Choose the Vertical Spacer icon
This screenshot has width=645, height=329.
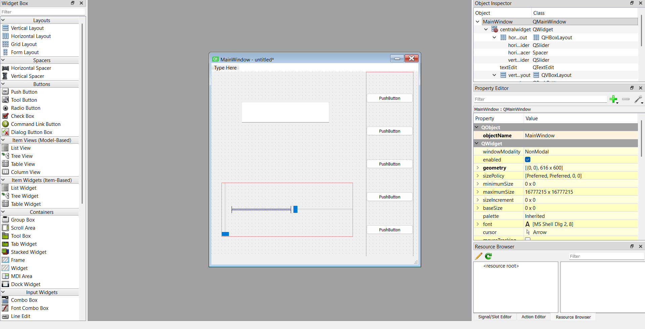coord(5,76)
